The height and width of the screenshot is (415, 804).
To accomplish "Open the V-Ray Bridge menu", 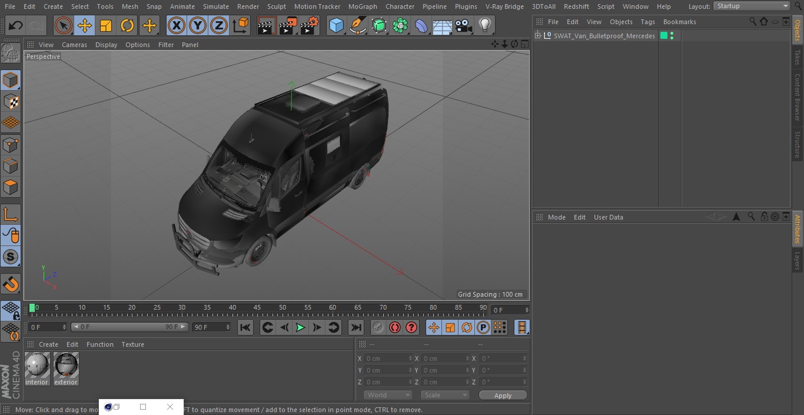I will (504, 6).
